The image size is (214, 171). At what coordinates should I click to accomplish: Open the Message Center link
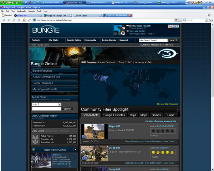[137, 31]
